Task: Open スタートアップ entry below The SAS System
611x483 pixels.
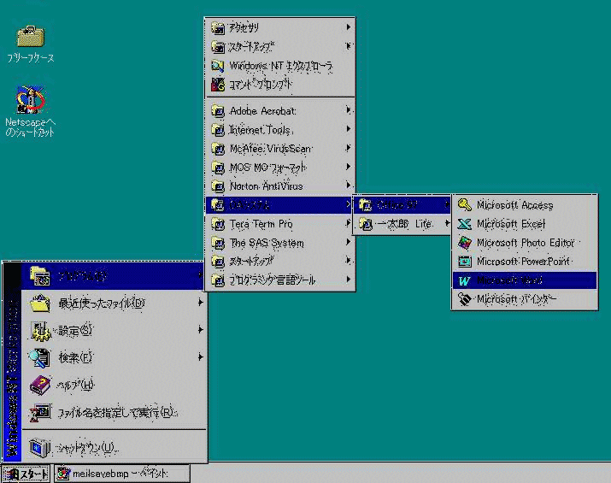Action: tap(279, 261)
